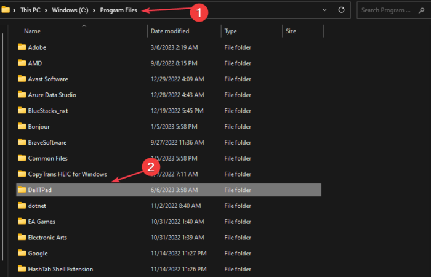The image size is (431, 277).
Task: Go to Windows (C:) breadcrumb
Action: pos(70,10)
